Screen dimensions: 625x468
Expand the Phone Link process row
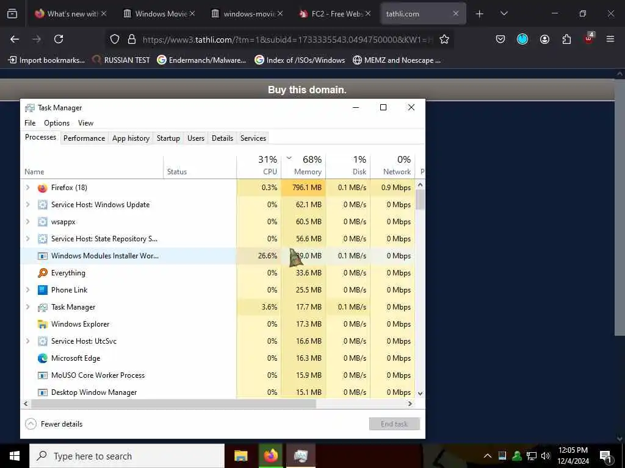point(27,289)
